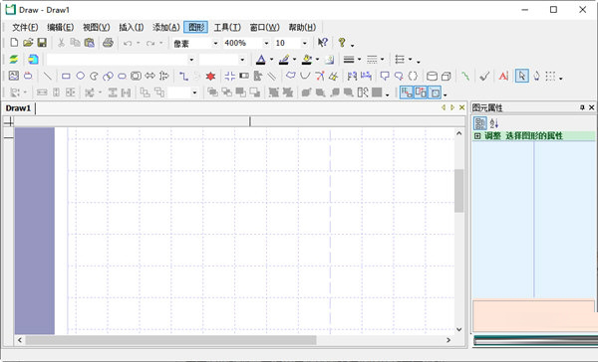Screen dimensions: 598x362
Task: Expand the 调整 property category
Action: (x=477, y=136)
